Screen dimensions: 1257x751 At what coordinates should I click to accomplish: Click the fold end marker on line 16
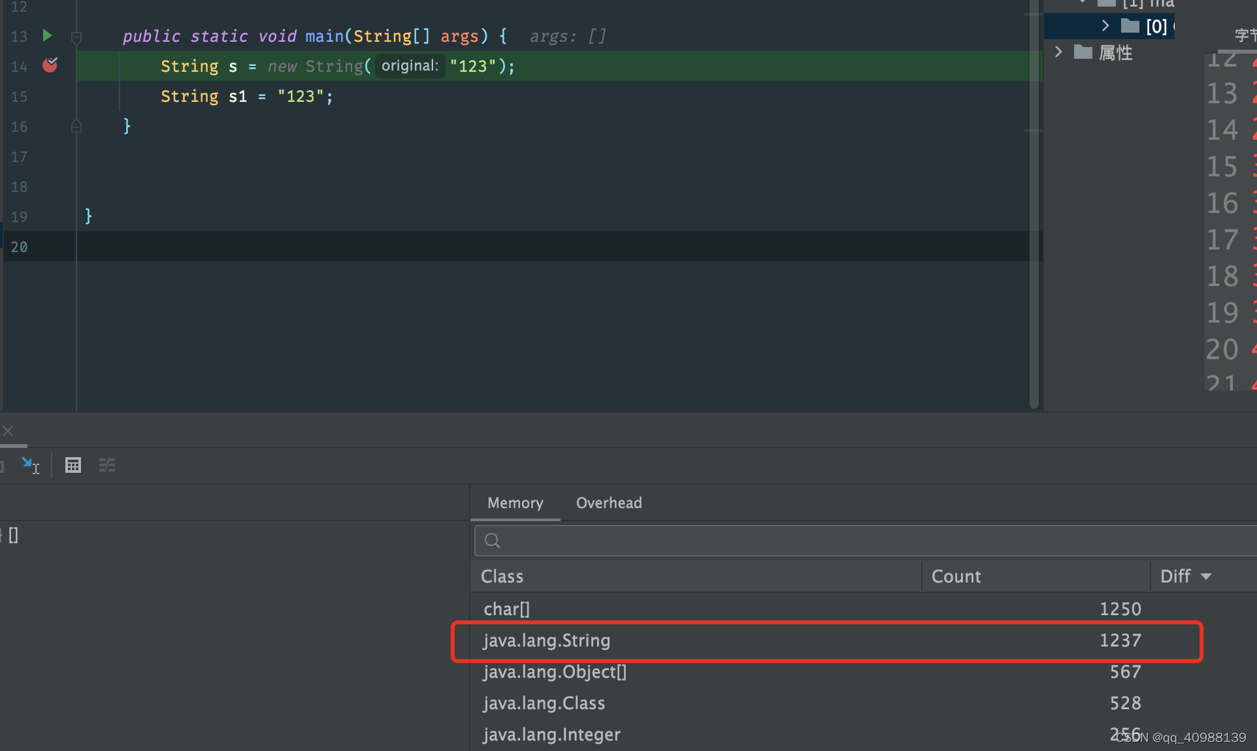tap(76, 126)
